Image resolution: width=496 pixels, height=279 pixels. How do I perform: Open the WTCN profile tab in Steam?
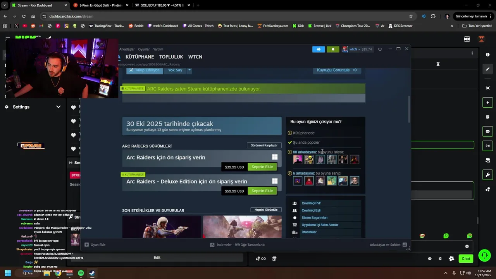coord(195,57)
